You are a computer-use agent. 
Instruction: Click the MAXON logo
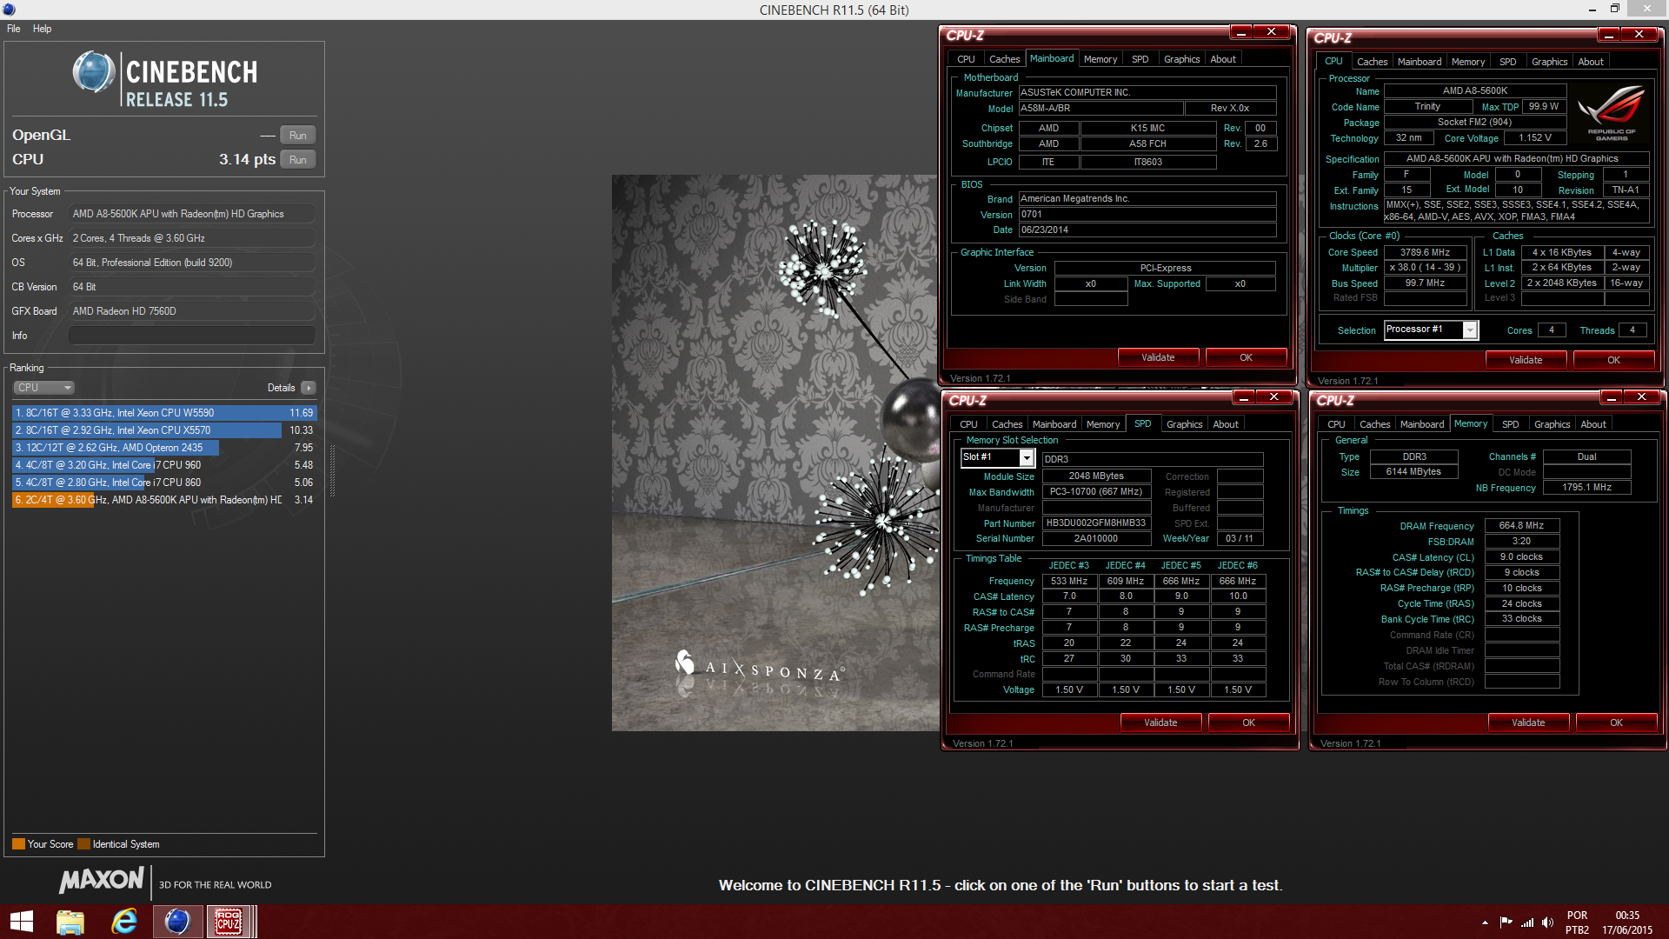click(x=101, y=880)
